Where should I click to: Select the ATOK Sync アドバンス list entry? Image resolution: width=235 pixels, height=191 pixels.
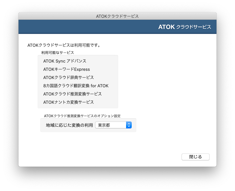(65, 61)
